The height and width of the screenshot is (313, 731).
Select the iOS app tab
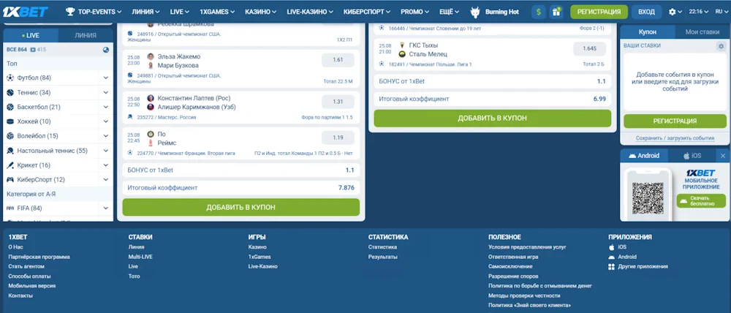click(x=691, y=156)
